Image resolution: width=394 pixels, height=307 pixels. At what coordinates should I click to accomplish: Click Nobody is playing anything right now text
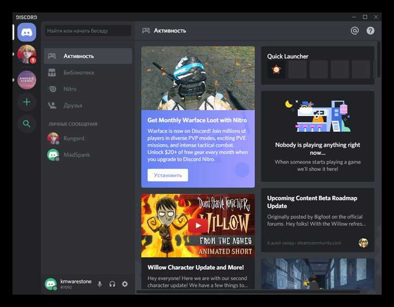coord(318,149)
